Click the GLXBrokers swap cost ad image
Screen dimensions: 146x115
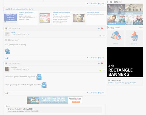[x=10, y=18]
